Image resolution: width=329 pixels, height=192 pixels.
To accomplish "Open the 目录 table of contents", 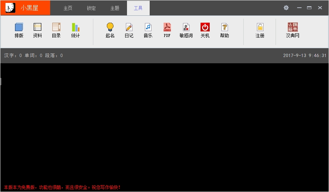I will coord(56,30).
